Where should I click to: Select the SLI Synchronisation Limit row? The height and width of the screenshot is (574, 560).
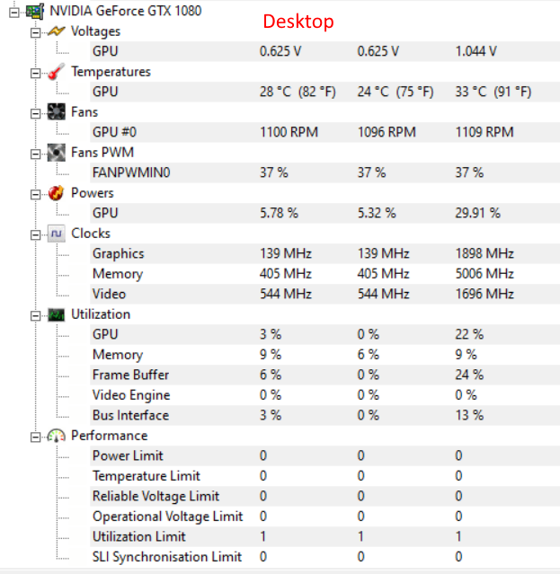[166, 557]
